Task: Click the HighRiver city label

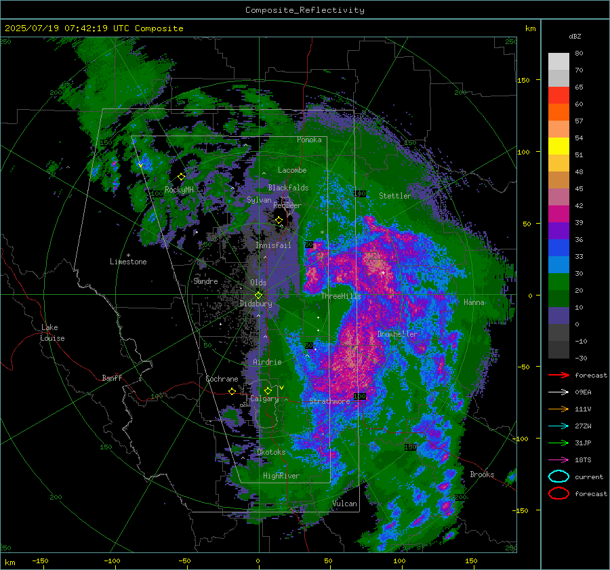Action: [x=281, y=476]
